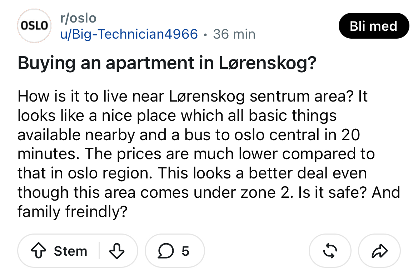Open the post title about Lørenskog apartment
418x270 pixels.
tap(167, 63)
